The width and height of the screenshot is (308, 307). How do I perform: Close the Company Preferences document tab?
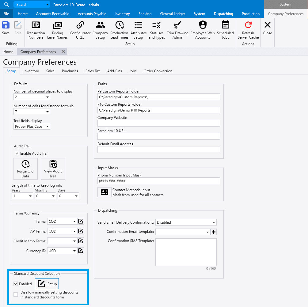click(63, 51)
